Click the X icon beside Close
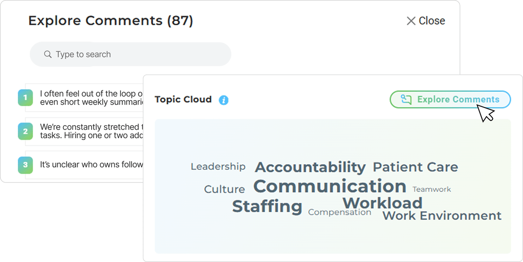523x262 pixels. [411, 21]
